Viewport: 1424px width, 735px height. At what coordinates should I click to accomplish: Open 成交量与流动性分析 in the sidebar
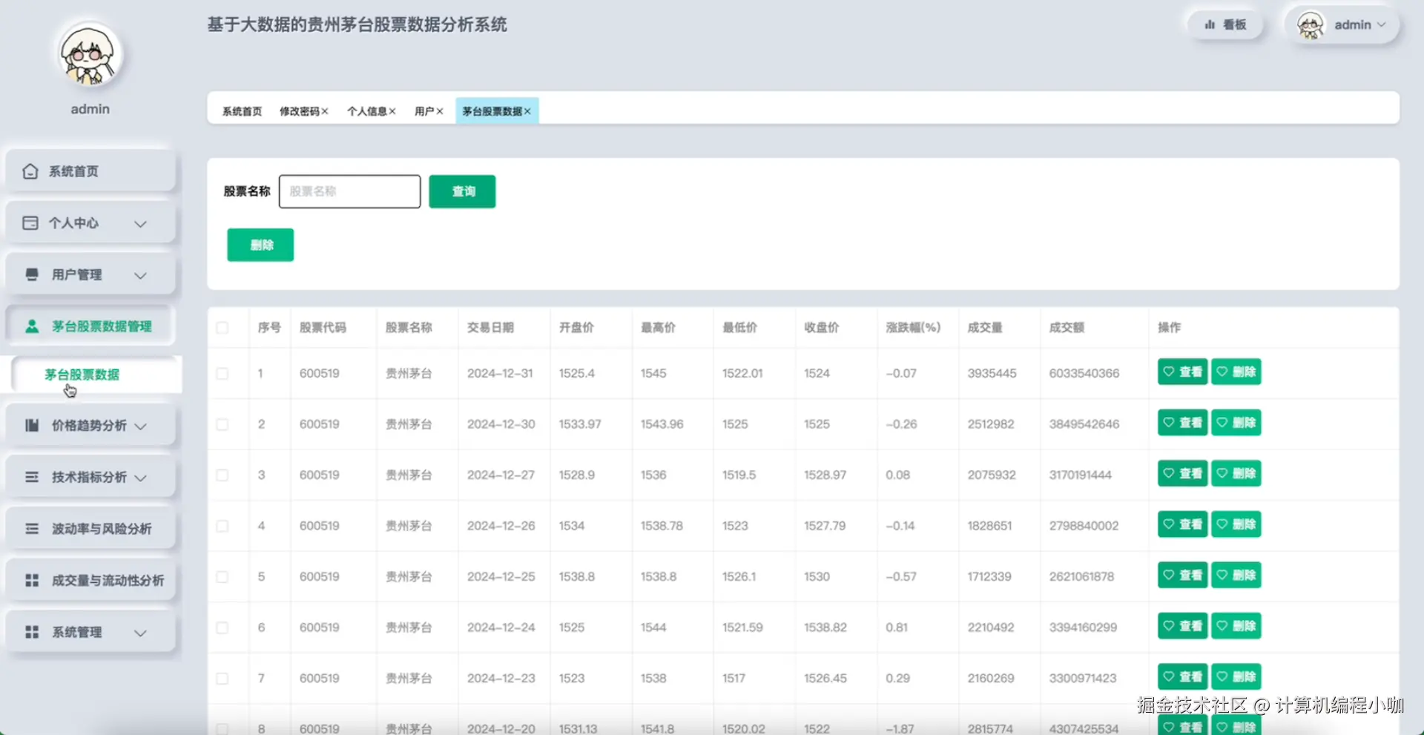90,581
